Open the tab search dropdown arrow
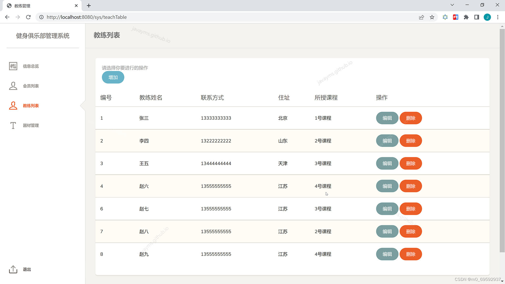The image size is (505, 284). [x=452, y=5]
